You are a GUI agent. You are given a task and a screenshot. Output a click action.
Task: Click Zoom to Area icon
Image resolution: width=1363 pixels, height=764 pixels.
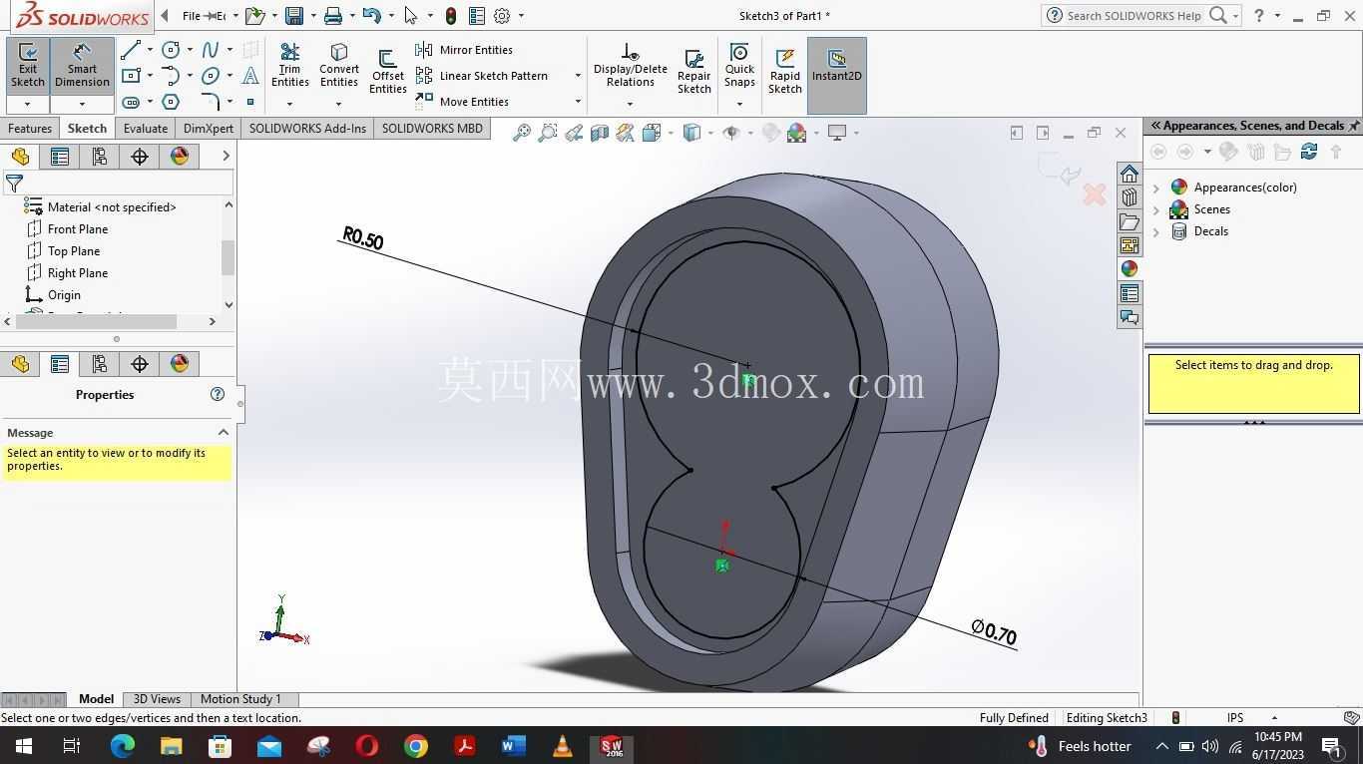pos(547,133)
